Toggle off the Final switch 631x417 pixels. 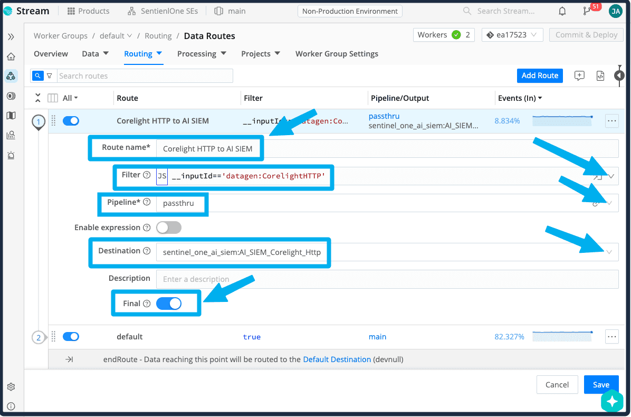tap(169, 304)
